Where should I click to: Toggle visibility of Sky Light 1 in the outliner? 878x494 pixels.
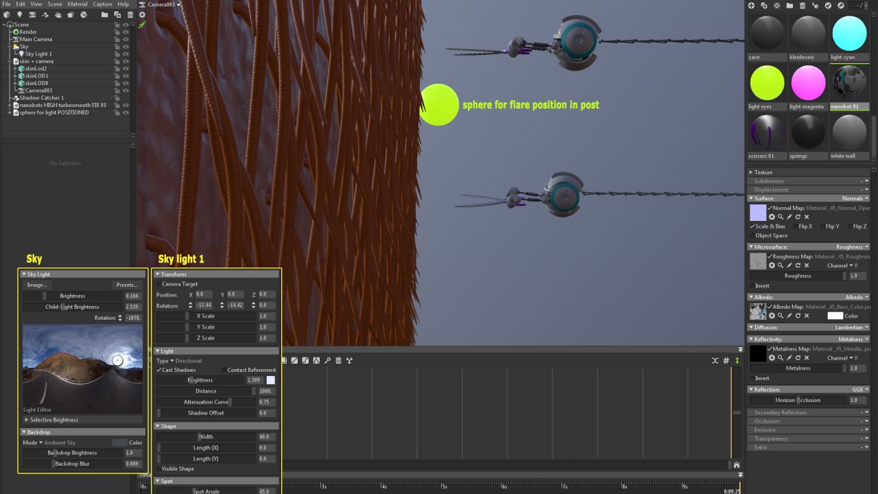pos(126,54)
